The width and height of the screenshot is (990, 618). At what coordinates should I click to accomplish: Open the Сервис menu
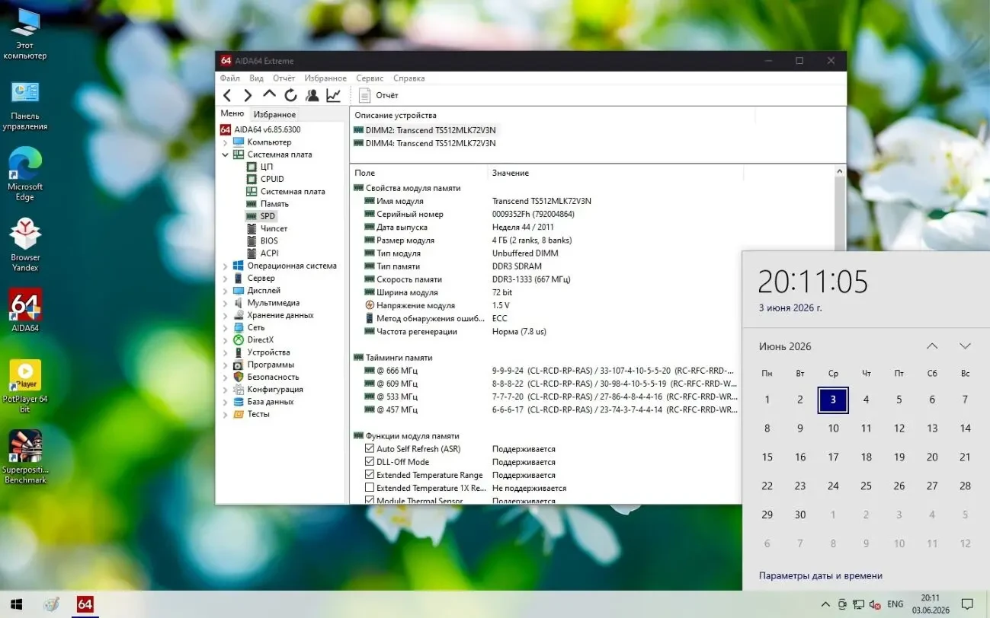[x=370, y=78]
